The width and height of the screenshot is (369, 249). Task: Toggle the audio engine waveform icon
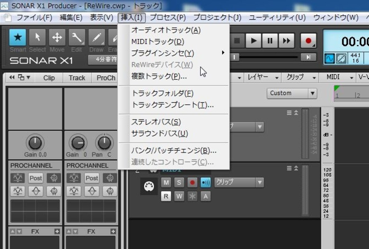(x=330, y=58)
